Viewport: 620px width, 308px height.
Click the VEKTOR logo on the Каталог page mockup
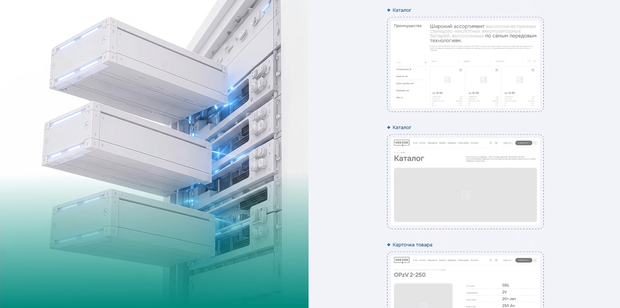point(402,143)
